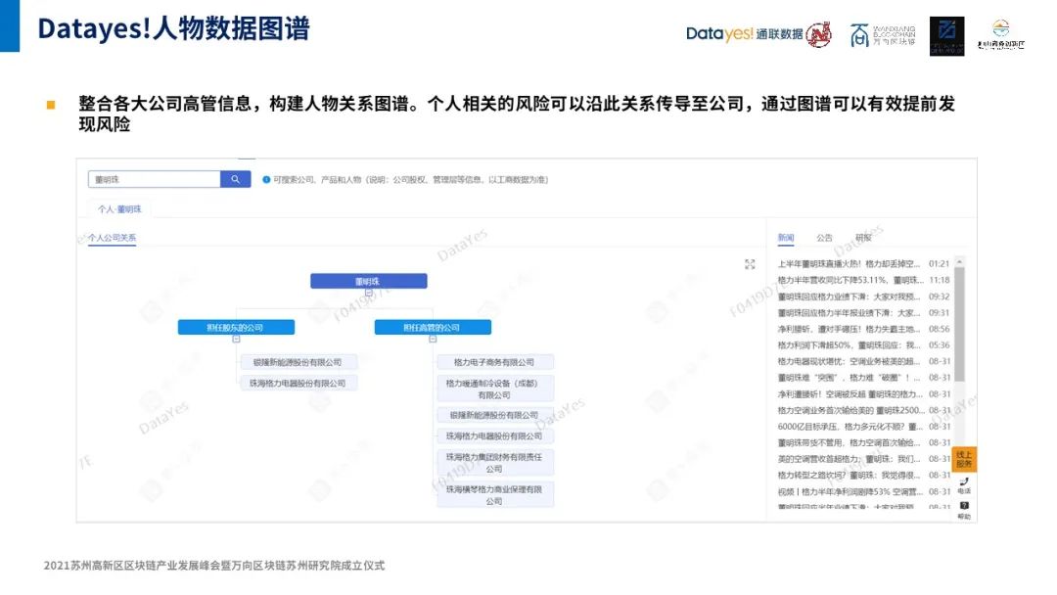Click the orange 线上服务 button
1057x595 pixels.
click(x=964, y=459)
